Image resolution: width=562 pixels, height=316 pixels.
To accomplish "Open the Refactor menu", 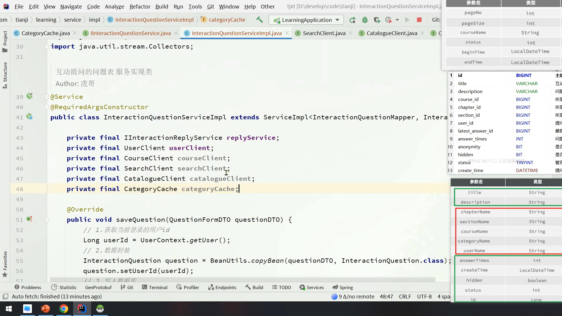I will coord(140,6).
